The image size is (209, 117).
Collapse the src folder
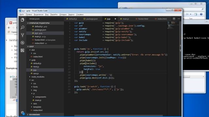click(x=45, y=80)
